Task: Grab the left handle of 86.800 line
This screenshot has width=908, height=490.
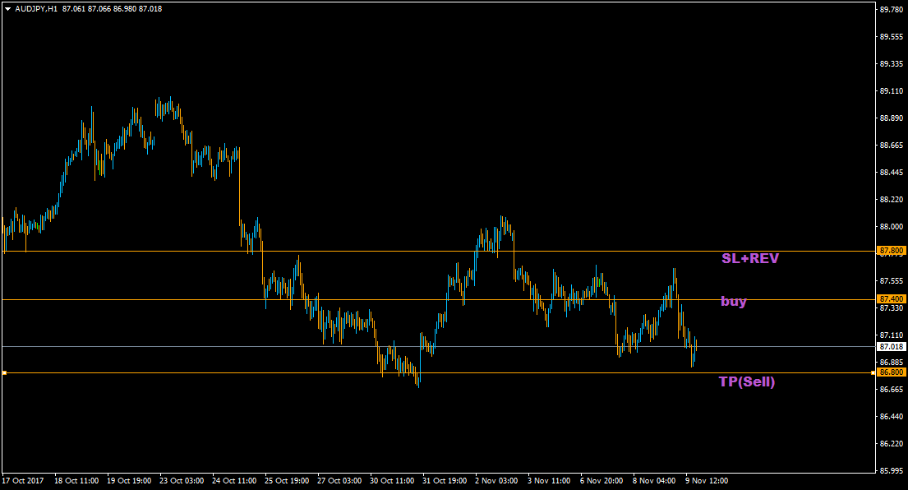Action: [x=4, y=372]
